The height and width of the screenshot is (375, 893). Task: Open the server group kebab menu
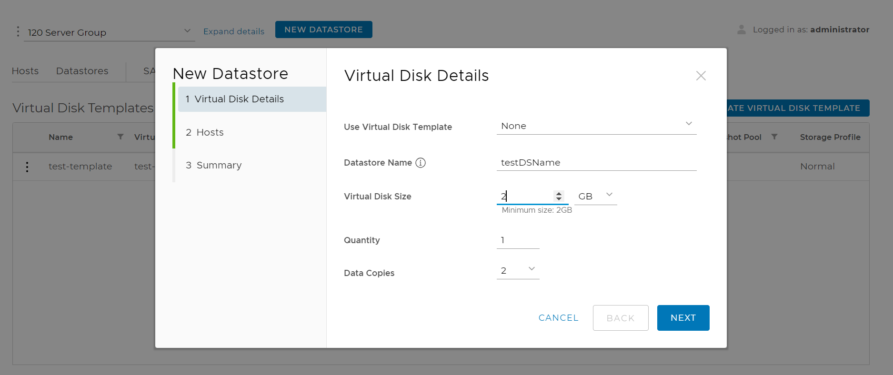point(18,31)
